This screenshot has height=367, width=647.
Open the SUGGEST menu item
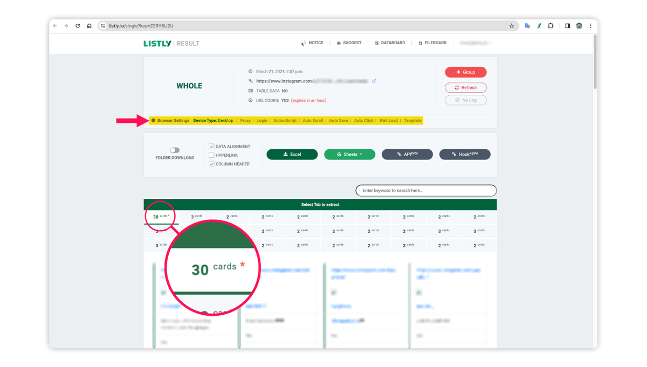point(349,43)
